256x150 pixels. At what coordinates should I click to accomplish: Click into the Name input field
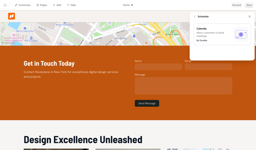coord(158,67)
